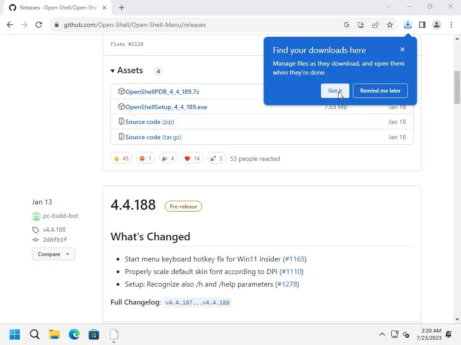The height and width of the screenshot is (345, 461).
Task: Share this page icon
Action: (375, 25)
